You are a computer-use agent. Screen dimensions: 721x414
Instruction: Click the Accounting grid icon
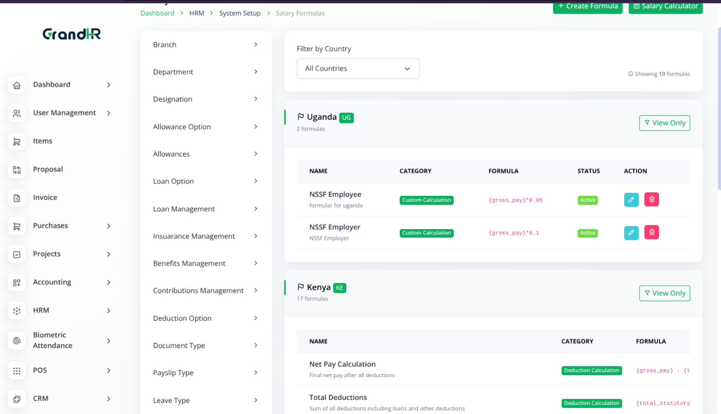pyautogui.click(x=17, y=282)
